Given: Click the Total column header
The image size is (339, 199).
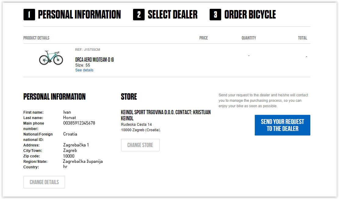Looking at the screenshot, I should coord(302,38).
